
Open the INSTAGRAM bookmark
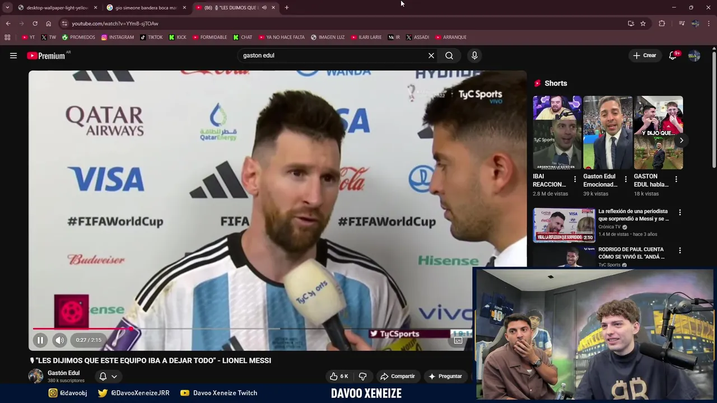click(x=118, y=37)
